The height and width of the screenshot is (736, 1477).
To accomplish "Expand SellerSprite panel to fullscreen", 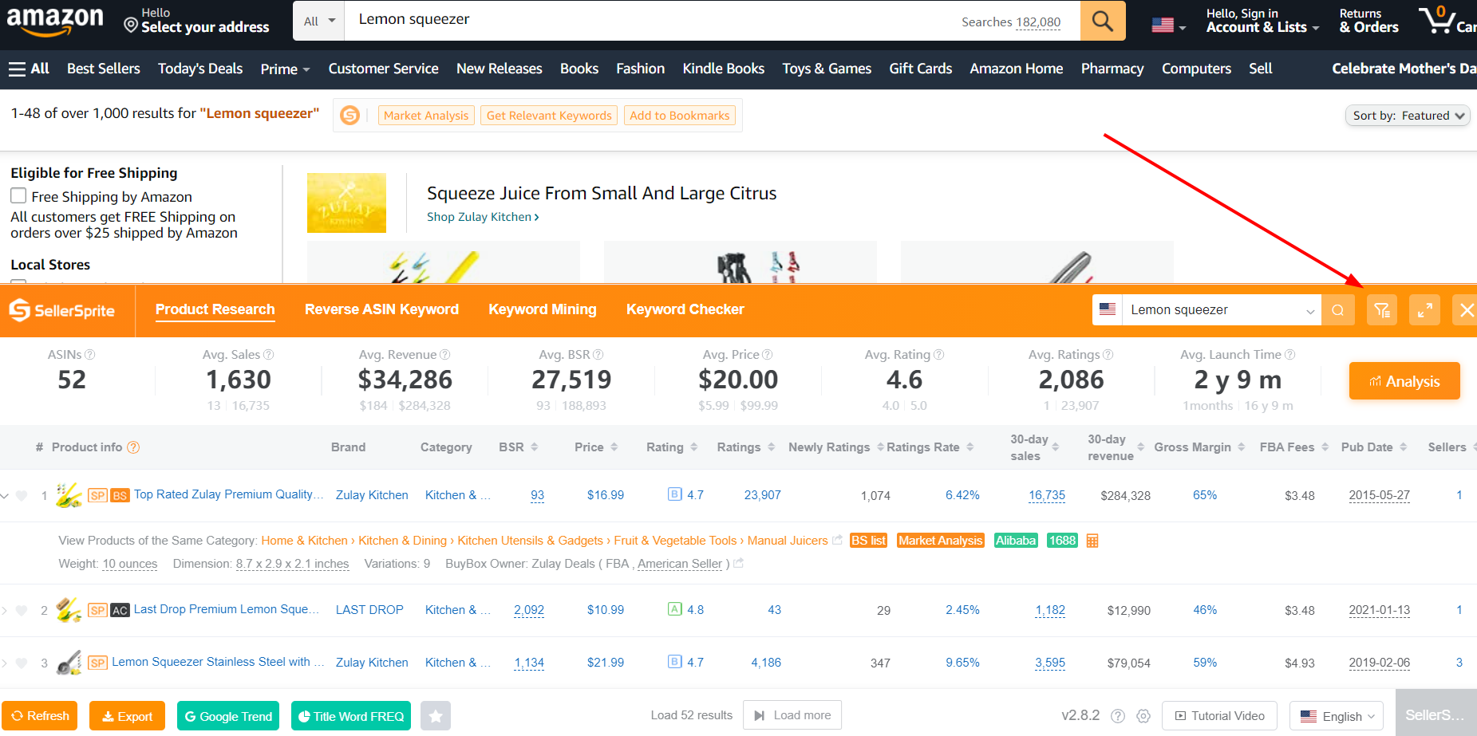I will (x=1424, y=310).
